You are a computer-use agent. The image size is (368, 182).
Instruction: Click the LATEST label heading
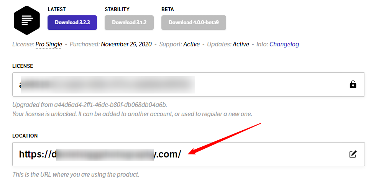(57, 9)
